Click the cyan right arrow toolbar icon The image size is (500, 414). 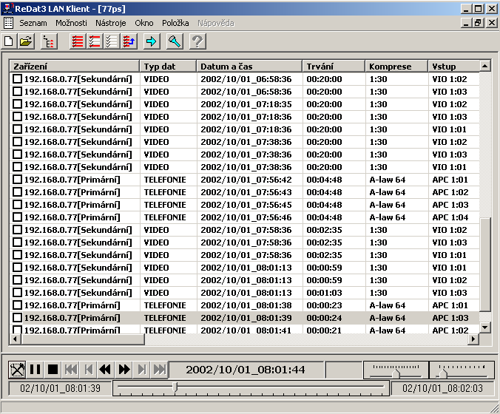[x=152, y=41]
